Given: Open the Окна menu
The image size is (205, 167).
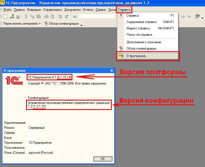Looking at the screenshot, I should coord(112,10).
